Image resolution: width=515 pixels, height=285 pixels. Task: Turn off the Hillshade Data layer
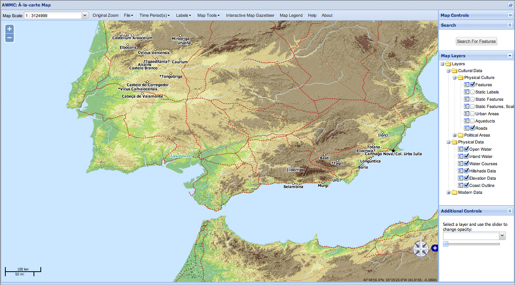466,171
